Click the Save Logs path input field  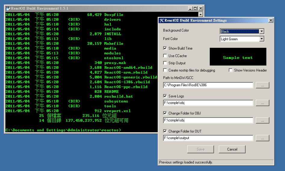tap(208, 103)
